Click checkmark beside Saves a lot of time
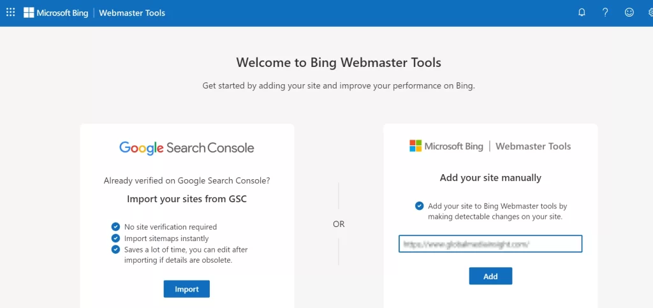 pos(115,249)
